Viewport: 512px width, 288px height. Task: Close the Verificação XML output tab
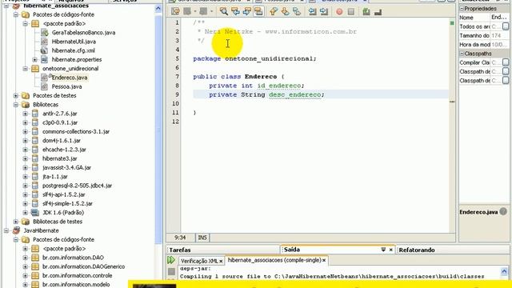point(221,261)
